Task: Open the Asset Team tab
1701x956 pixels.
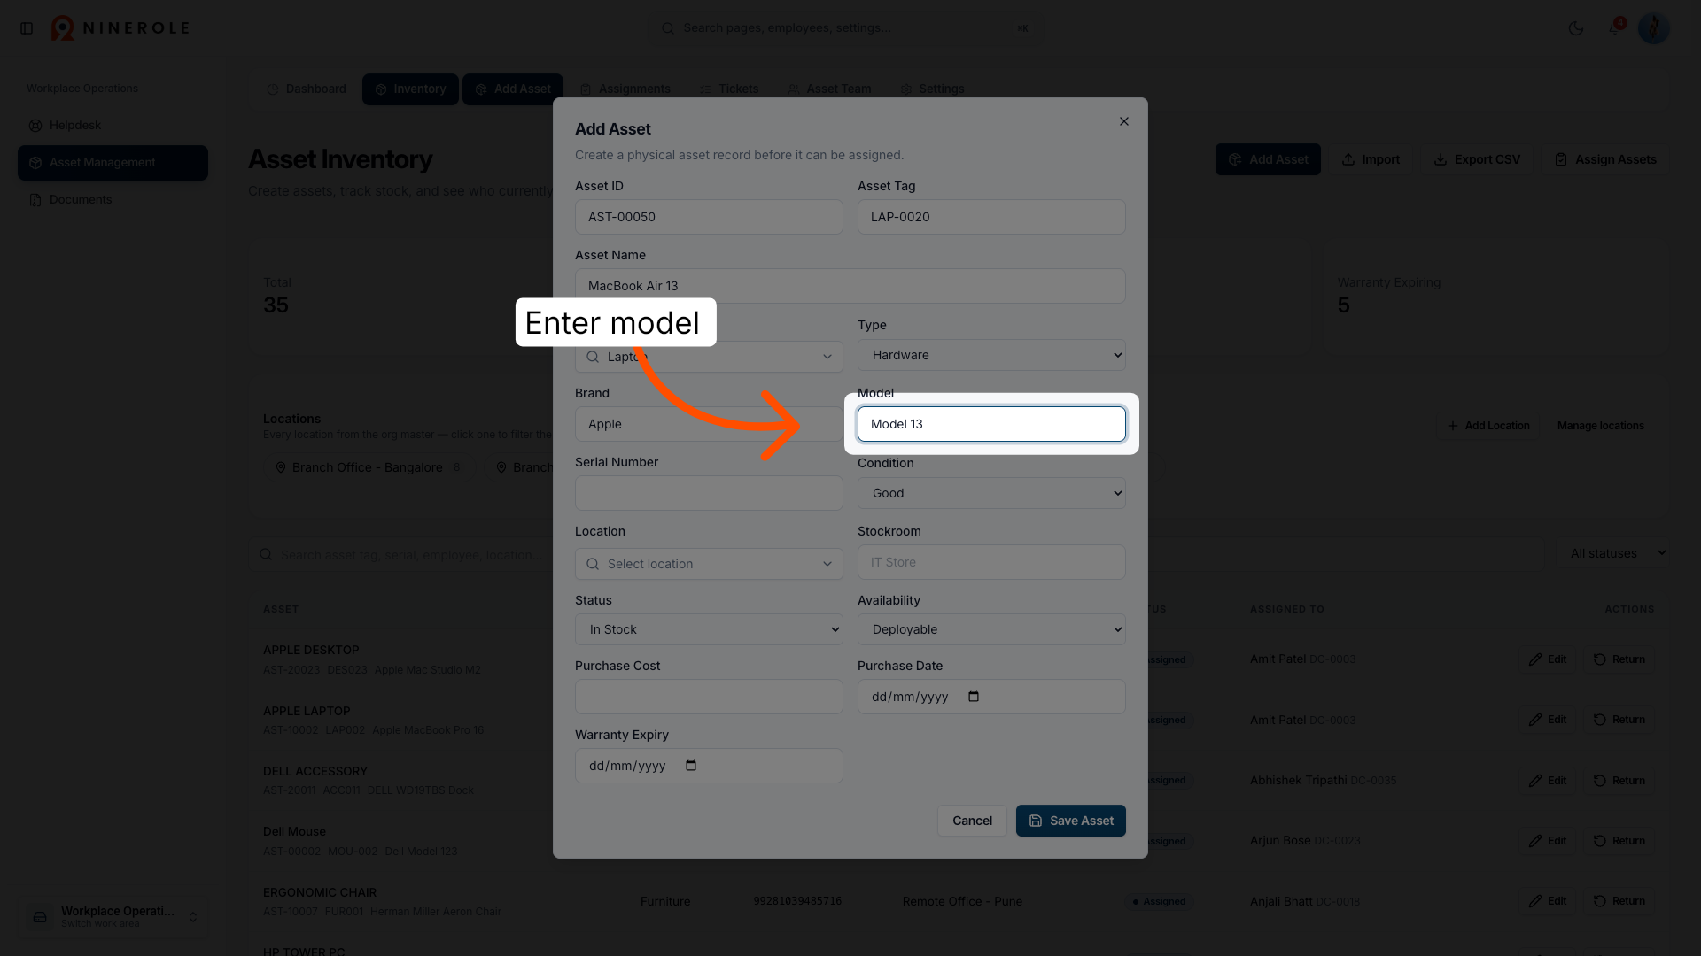Action: tap(829, 89)
